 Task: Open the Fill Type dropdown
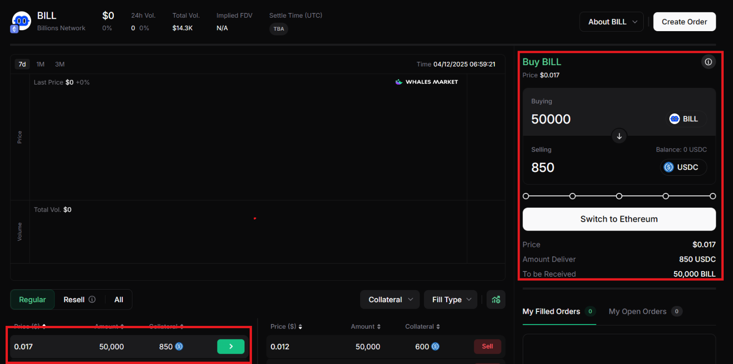[450, 300]
